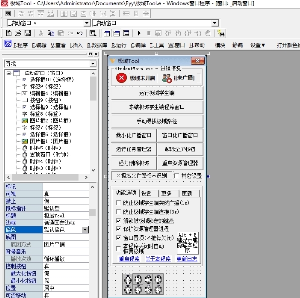Click the Copy icon in toolbar

click(x=51, y=33)
